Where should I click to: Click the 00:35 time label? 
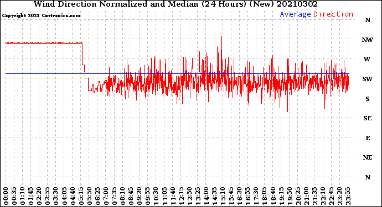click(x=14, y=196)
